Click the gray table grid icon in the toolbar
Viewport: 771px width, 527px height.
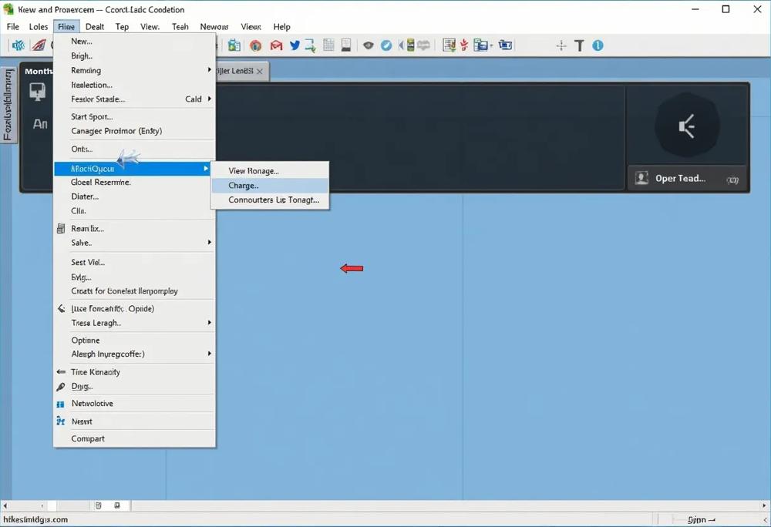click(x=328, y=45)
